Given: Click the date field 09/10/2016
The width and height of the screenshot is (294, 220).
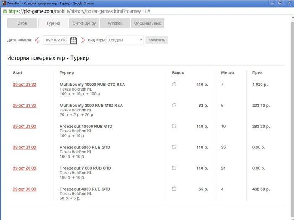Looking at the screenshot, I should 56,40.
